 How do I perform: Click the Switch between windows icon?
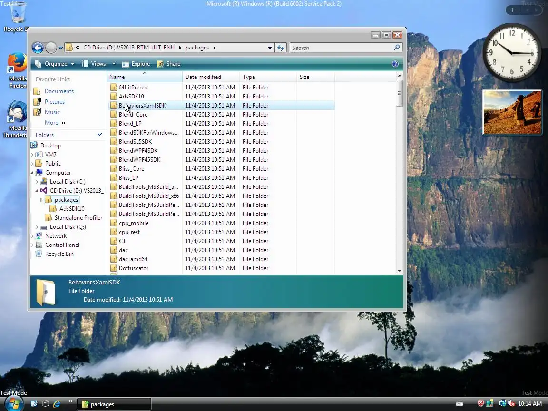click(x=46, y=404)
